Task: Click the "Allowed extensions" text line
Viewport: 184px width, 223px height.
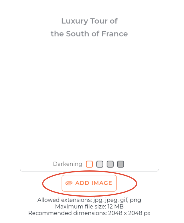Action: [89, 200]
